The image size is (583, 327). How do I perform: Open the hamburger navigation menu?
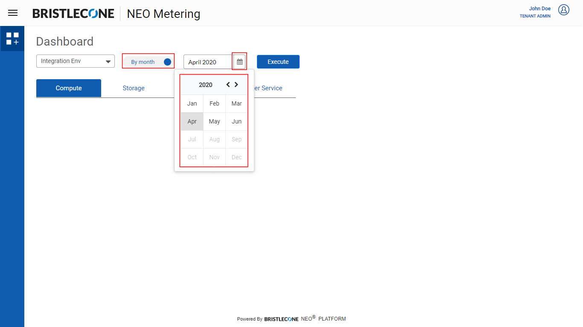[13, 13]
